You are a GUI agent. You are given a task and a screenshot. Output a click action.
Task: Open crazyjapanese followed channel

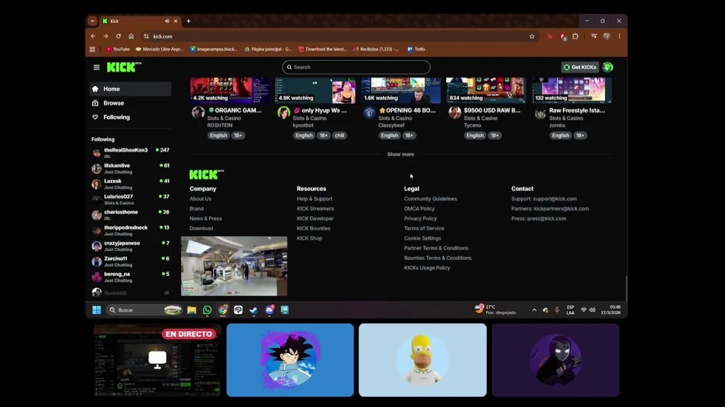[130, 246]
